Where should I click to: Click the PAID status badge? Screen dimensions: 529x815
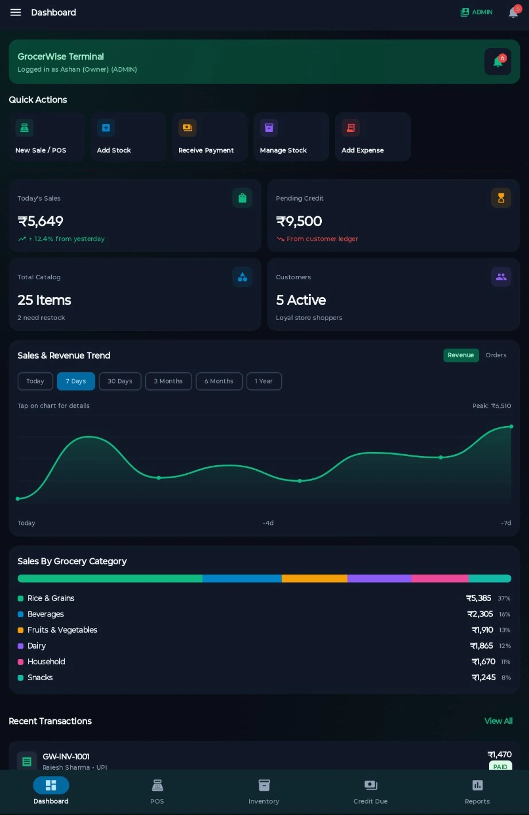point(500,766)
